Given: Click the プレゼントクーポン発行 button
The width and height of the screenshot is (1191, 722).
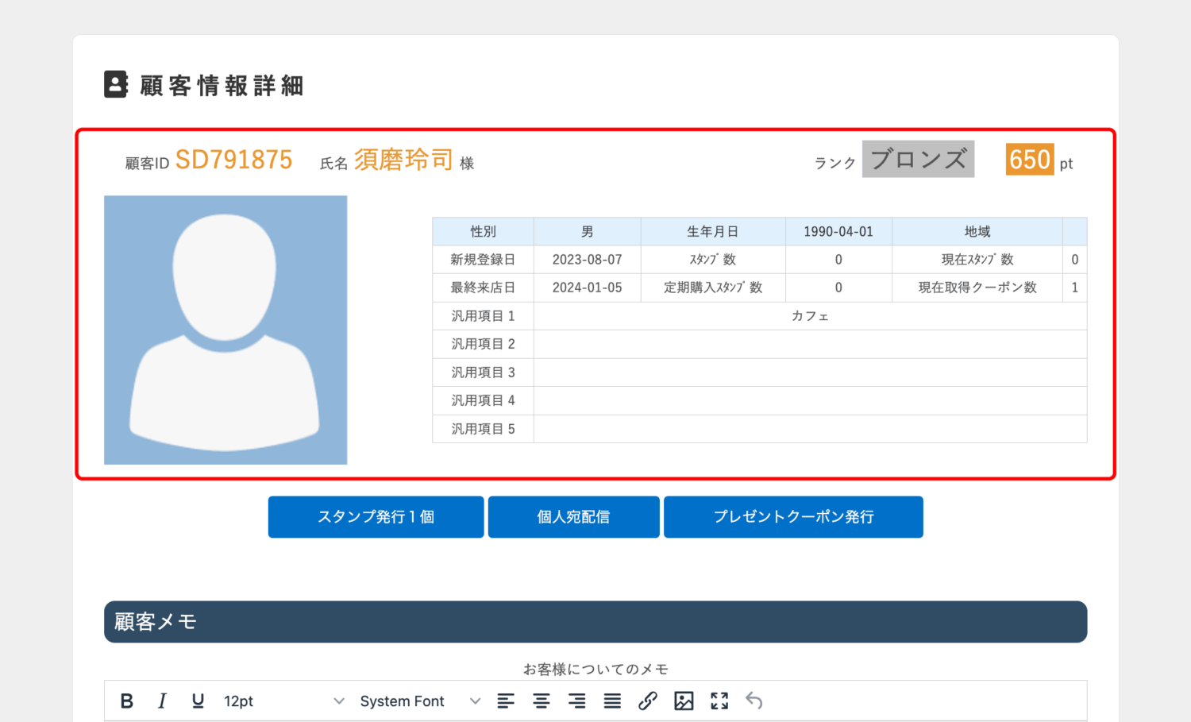Looking at the screenshot, I should (792, 516).
